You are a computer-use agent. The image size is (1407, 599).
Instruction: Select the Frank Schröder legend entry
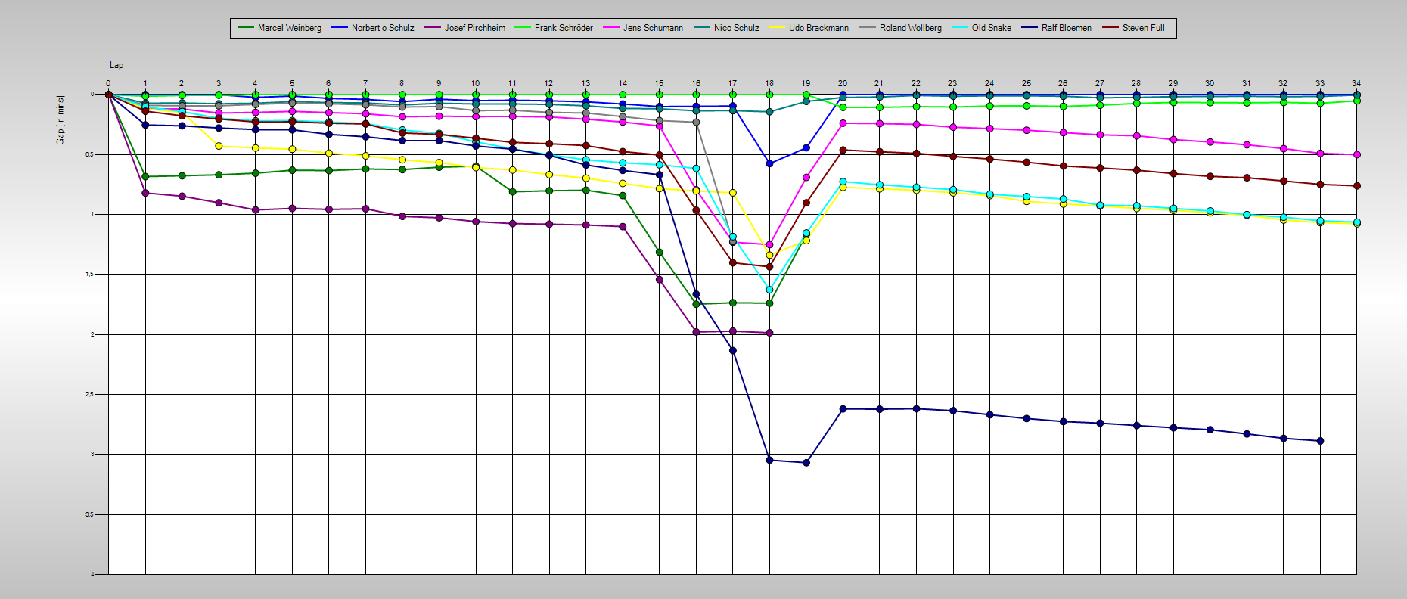pos(554,28)
